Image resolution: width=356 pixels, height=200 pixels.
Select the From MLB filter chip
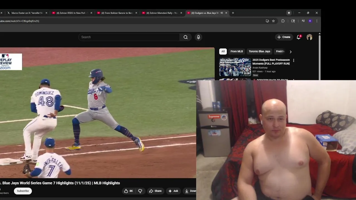pos(237,51)
